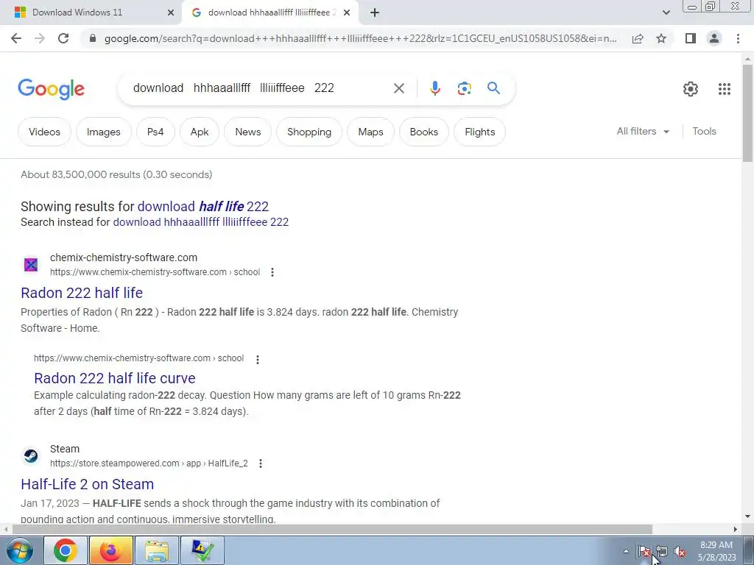Bookmark this page with the star icon
754x565 pixels.
pyautogui.click(x=661, y=38)
